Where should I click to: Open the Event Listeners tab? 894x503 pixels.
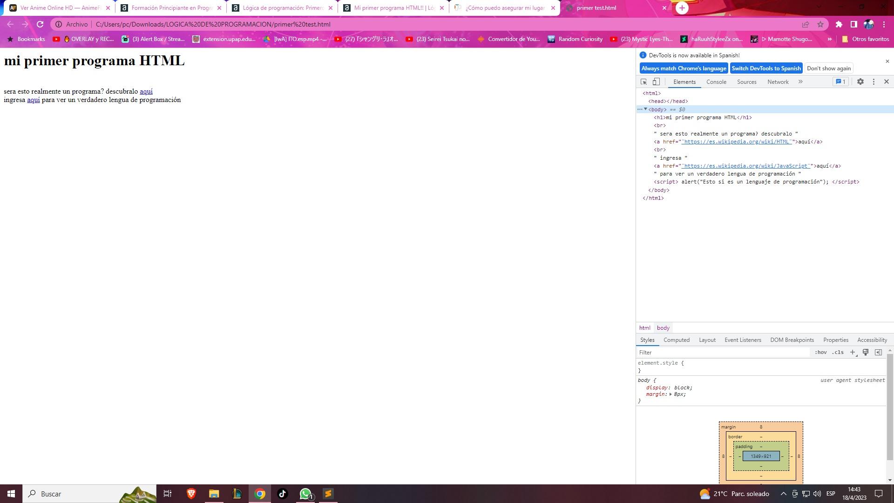(x=743, y=340)
